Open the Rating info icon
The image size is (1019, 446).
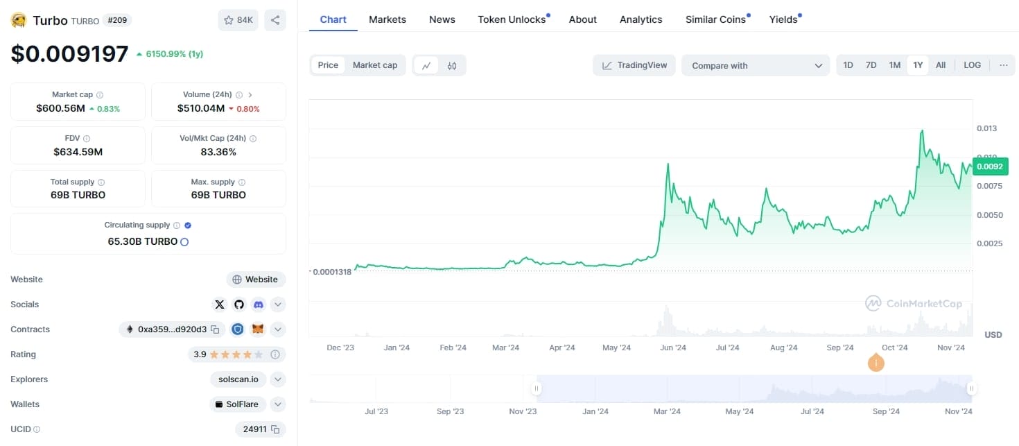click(275, 354)
